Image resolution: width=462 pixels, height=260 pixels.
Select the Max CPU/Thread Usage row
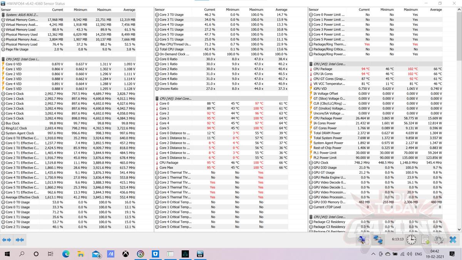(221, 44)
